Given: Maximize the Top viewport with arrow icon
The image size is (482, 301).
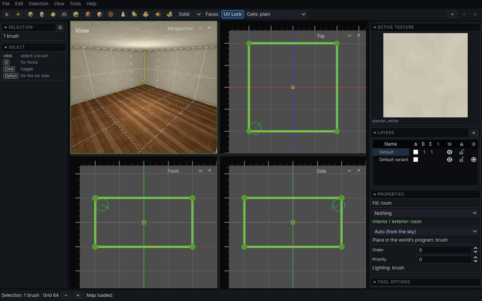Looking at the screenshot, I should click(358, 36).
